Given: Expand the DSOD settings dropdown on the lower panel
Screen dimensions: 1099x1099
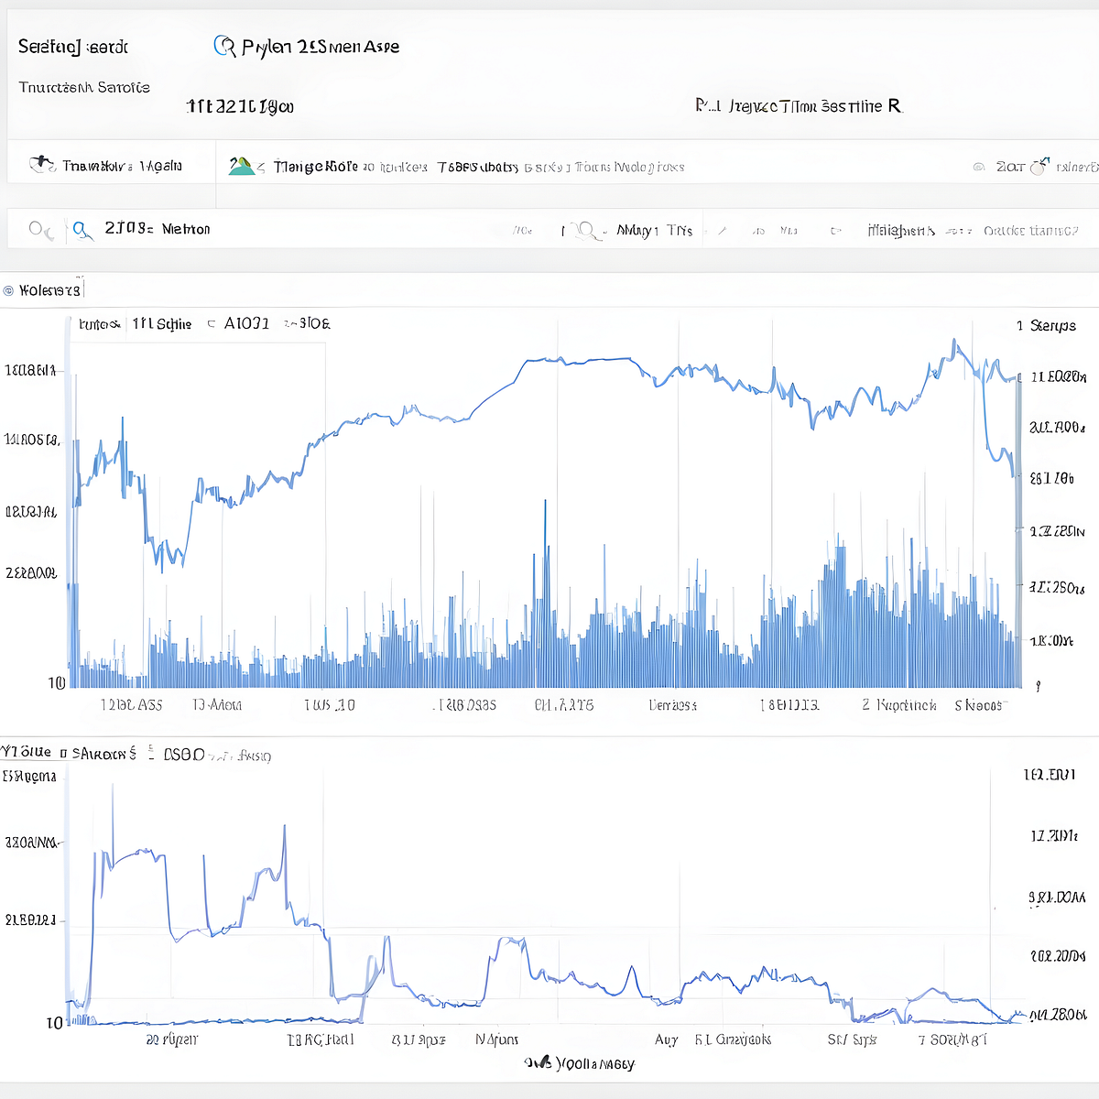Looking at the screenshot, I should pyautogui.click(x=179, y=754).
